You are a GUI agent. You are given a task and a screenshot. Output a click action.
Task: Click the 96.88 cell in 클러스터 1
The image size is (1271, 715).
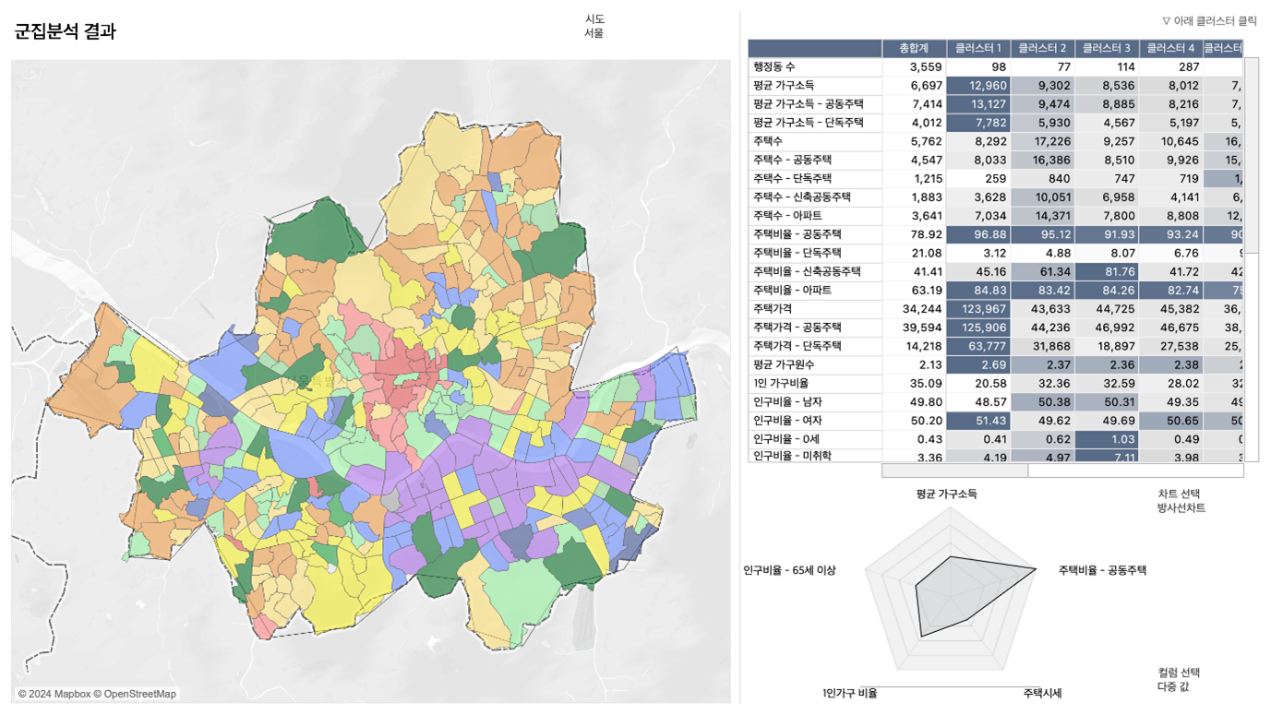[x=977, y=234]
